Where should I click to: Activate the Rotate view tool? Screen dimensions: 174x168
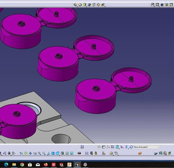[x=35, y=154]
